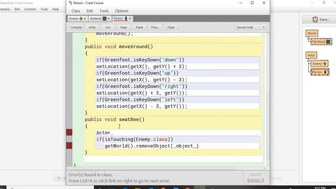Open the Greenfoot window's Tools menu

pyautogui.click(x=44, y=9)
